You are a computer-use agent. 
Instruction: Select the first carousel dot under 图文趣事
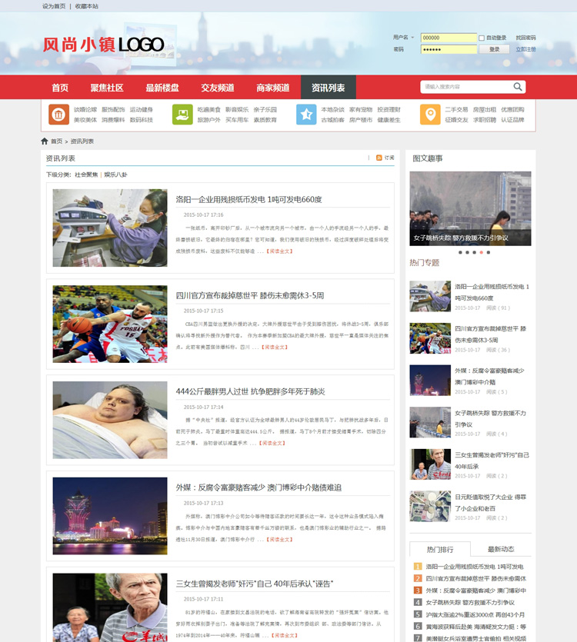(460, 252)
